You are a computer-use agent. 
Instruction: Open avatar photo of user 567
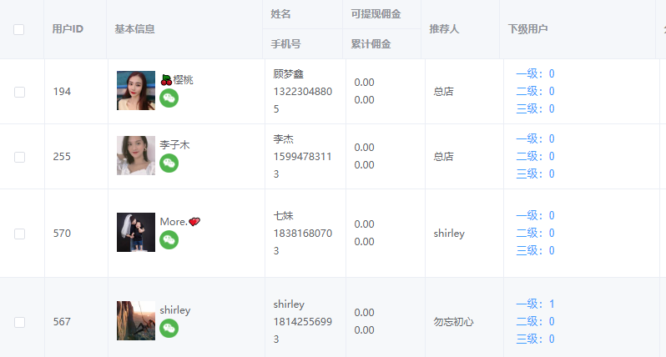[136, 320]
